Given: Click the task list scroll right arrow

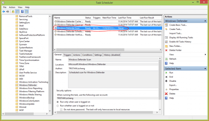Looking at the screenshot, I should click(160, 49).
